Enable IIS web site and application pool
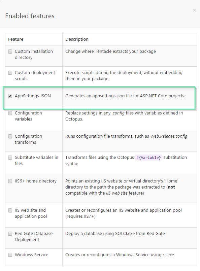The height and width of the screenshot is (271, 200). coord(10,210)
